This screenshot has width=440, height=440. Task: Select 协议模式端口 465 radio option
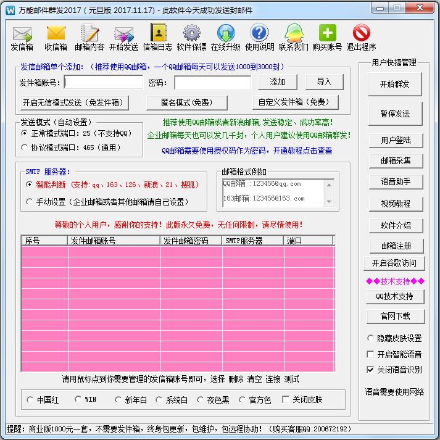(x=25, y=147)
